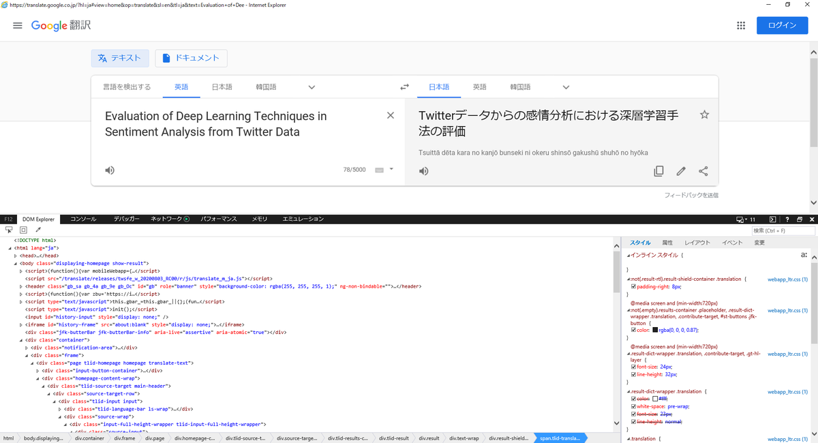Toggle the struck-out color #fff property checkbox

[x=633, y=399]
